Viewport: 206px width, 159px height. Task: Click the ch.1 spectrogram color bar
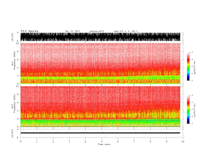click(x=188, y=67)
